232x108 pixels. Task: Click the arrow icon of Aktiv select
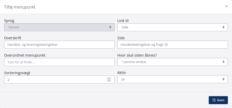223,79
